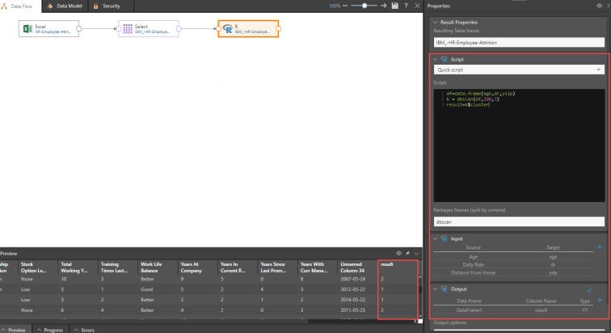Collapse the Output section
The width and height of the screenshot is (611, 333).
(x=436, y=289)
